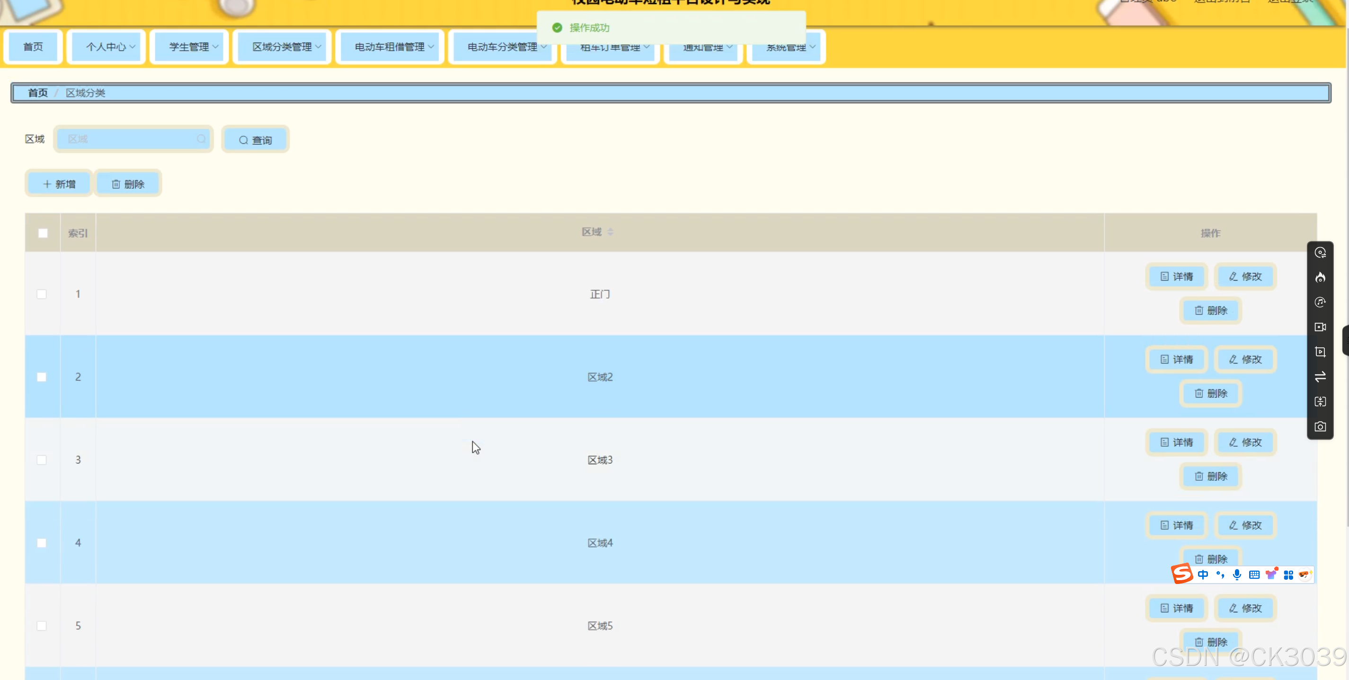Viewport: 1349px width, 680px height.
Task: Expand the 区域分类管理 dropdown menu
Action: 286,46
